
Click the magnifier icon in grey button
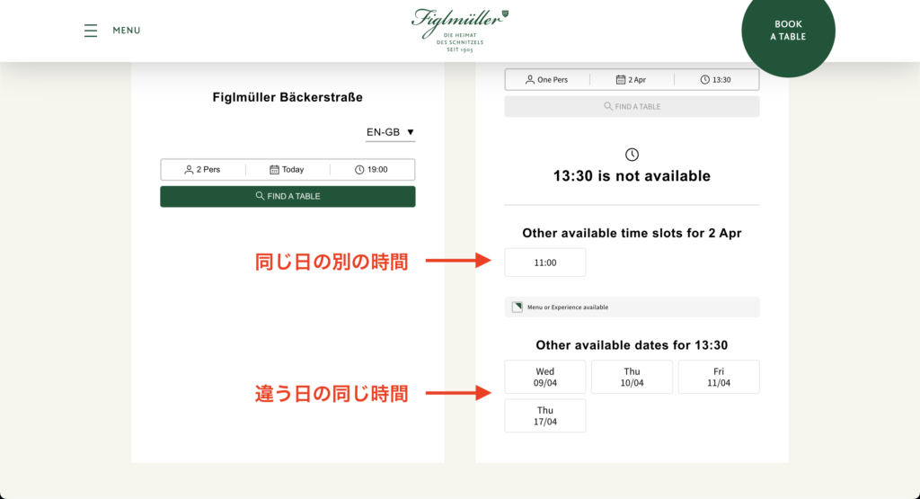pos(608,106)
